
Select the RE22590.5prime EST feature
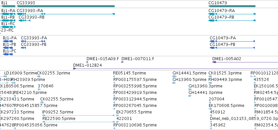[x=78, y=122]
